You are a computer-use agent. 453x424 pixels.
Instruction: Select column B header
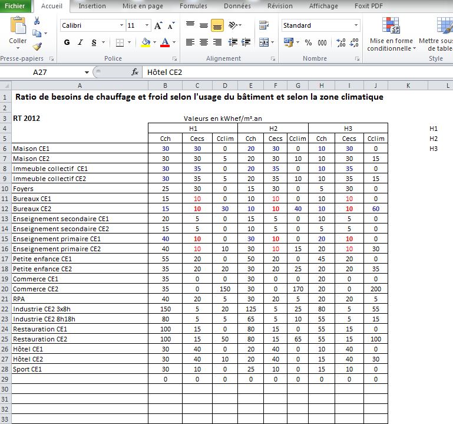(x=166, y=86)
